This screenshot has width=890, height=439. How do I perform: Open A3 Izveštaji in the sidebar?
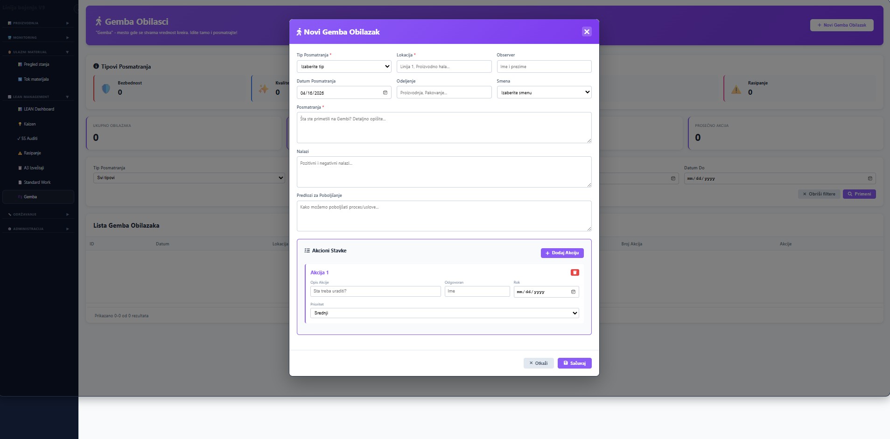pyautogui.click(x=38, y=168)
